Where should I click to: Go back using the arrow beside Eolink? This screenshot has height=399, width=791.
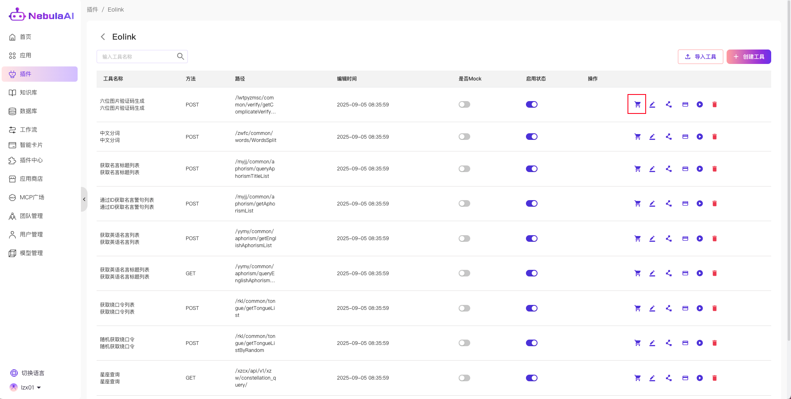coord(103,37)
